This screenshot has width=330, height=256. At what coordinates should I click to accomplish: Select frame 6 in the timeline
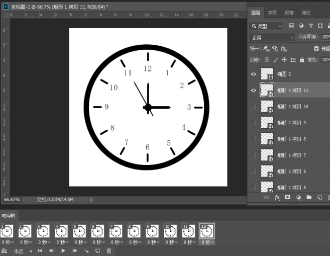click(98, 231)
